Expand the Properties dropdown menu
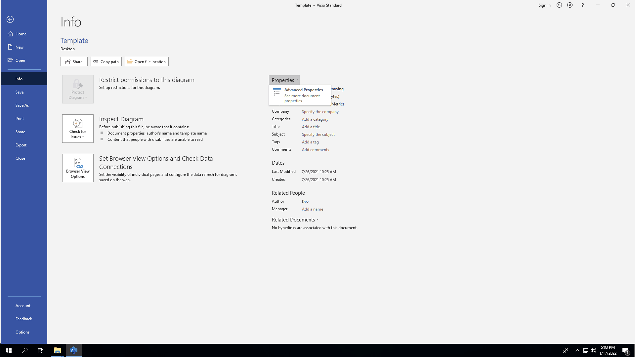This screenshot has height=357, width=635. [284, 80]
